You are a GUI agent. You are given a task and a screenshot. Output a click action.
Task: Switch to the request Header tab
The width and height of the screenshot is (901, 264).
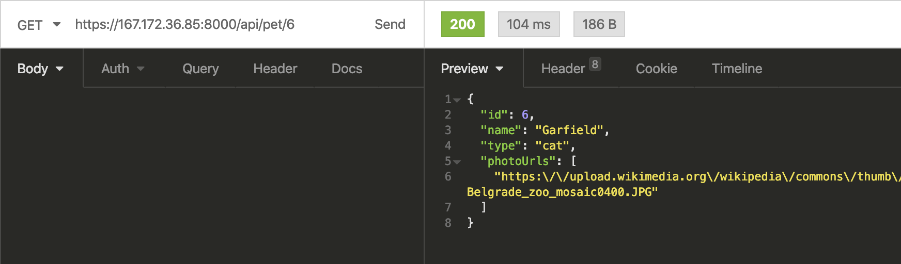(x=275, y=69)
